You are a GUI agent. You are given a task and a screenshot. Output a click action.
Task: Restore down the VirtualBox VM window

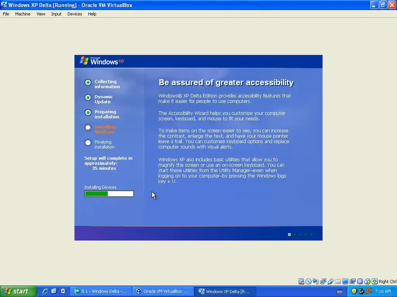tap(383, 5)
